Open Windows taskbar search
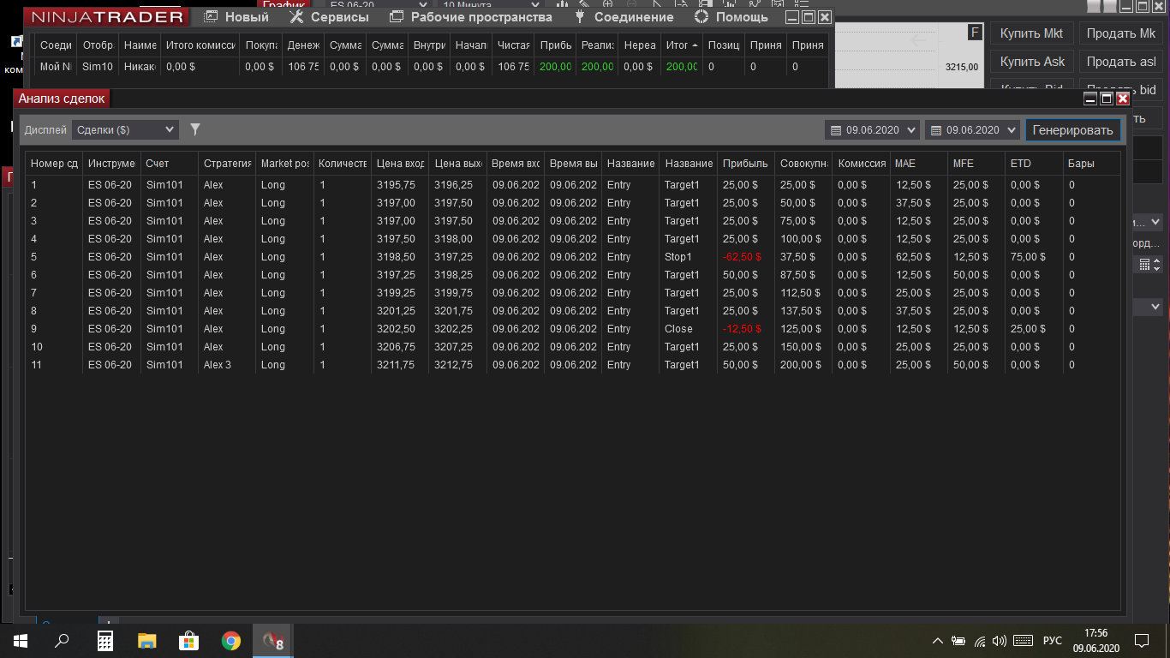The height and width of the screenshot is (658, 1170). click(x=62, y=640)
